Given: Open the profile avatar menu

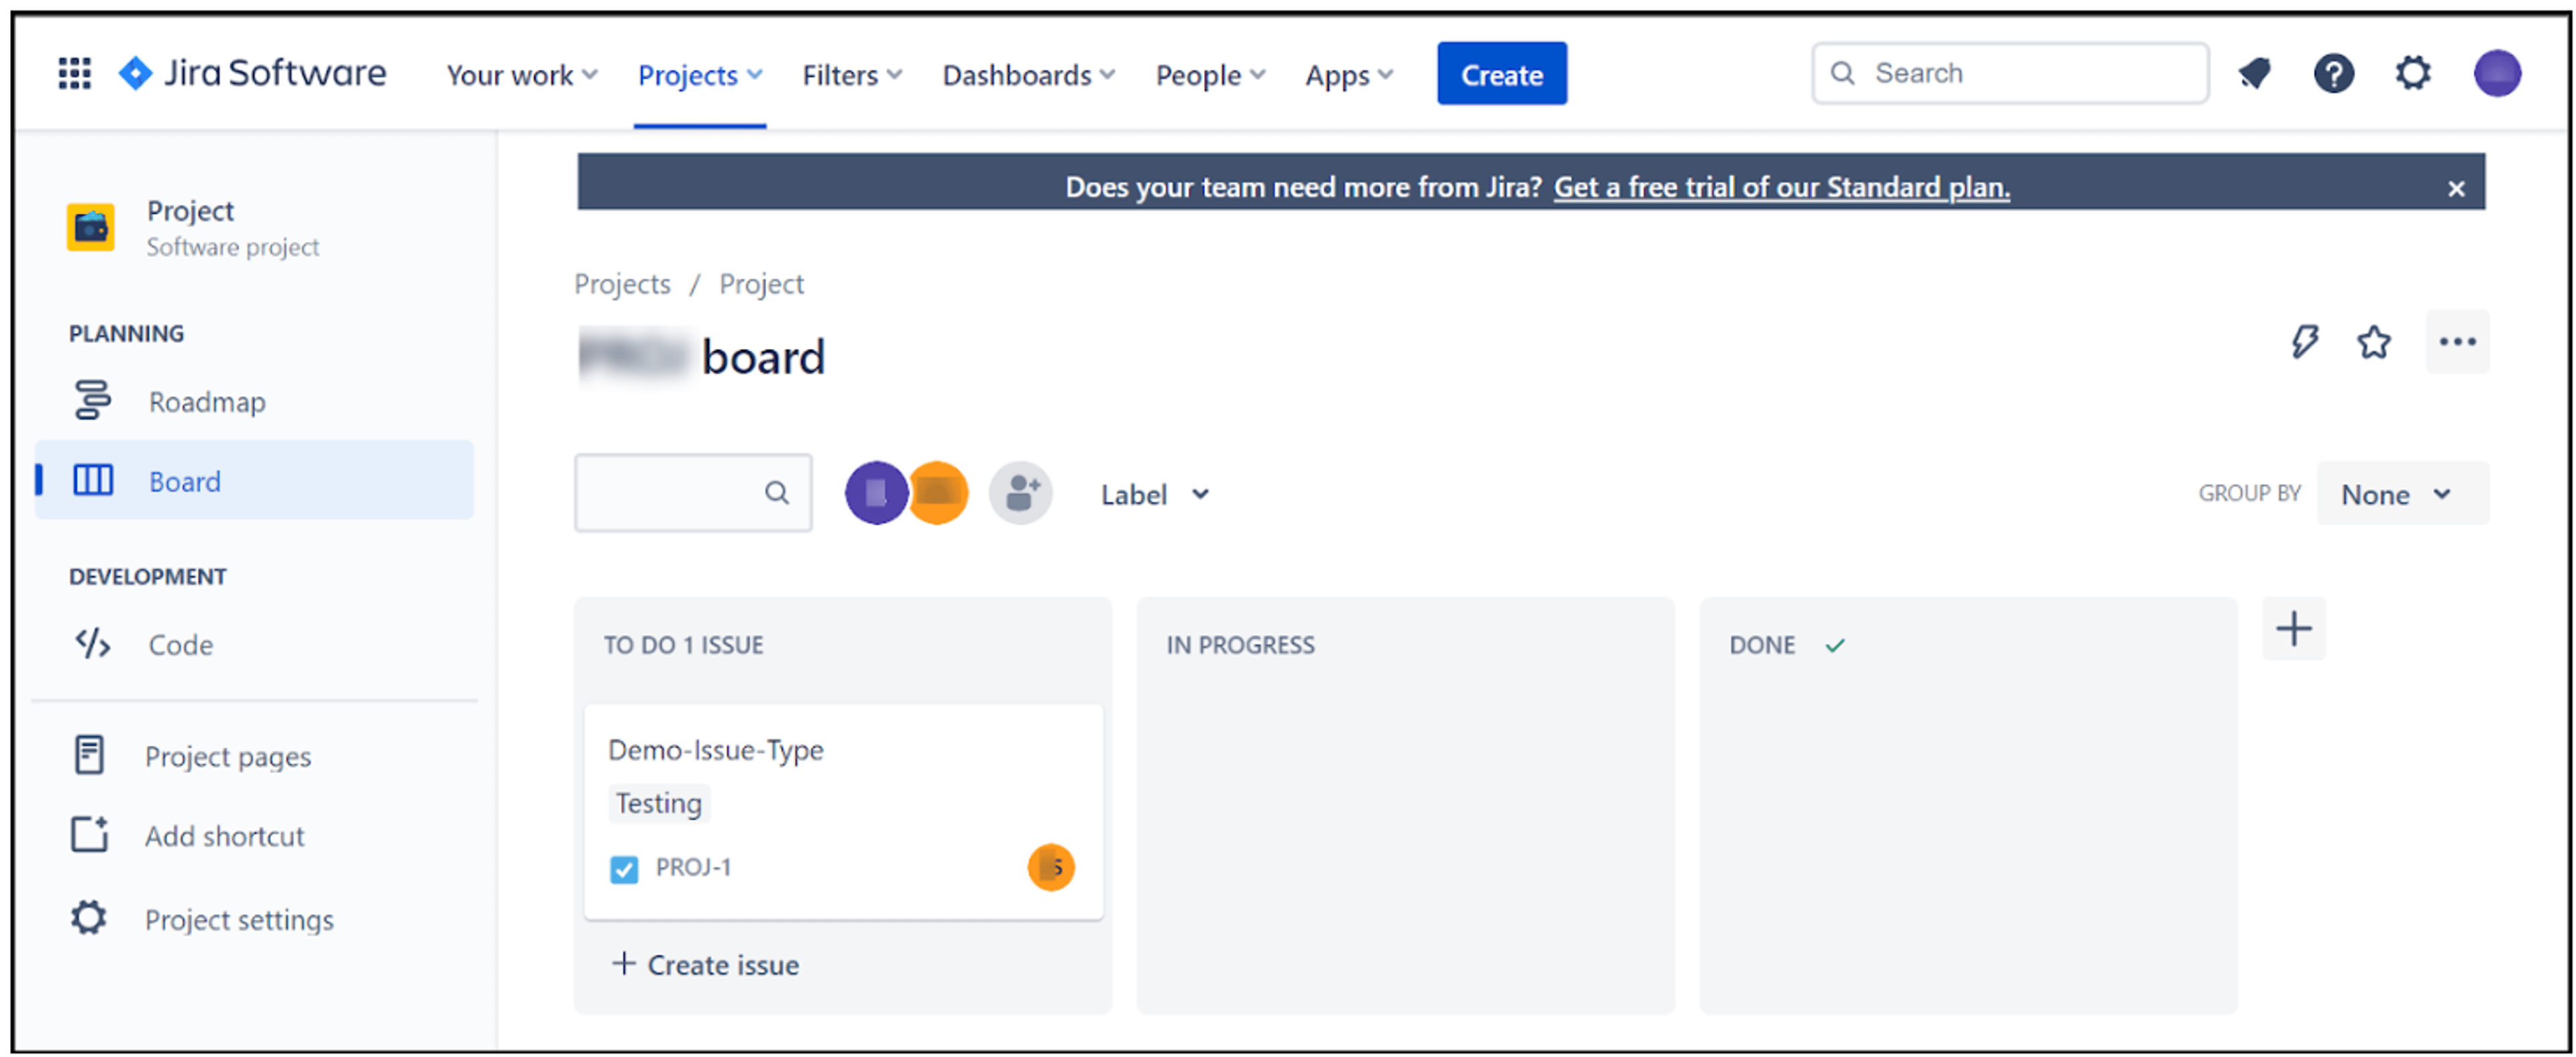Looking at the screenshot, I should coord(2496,73).
